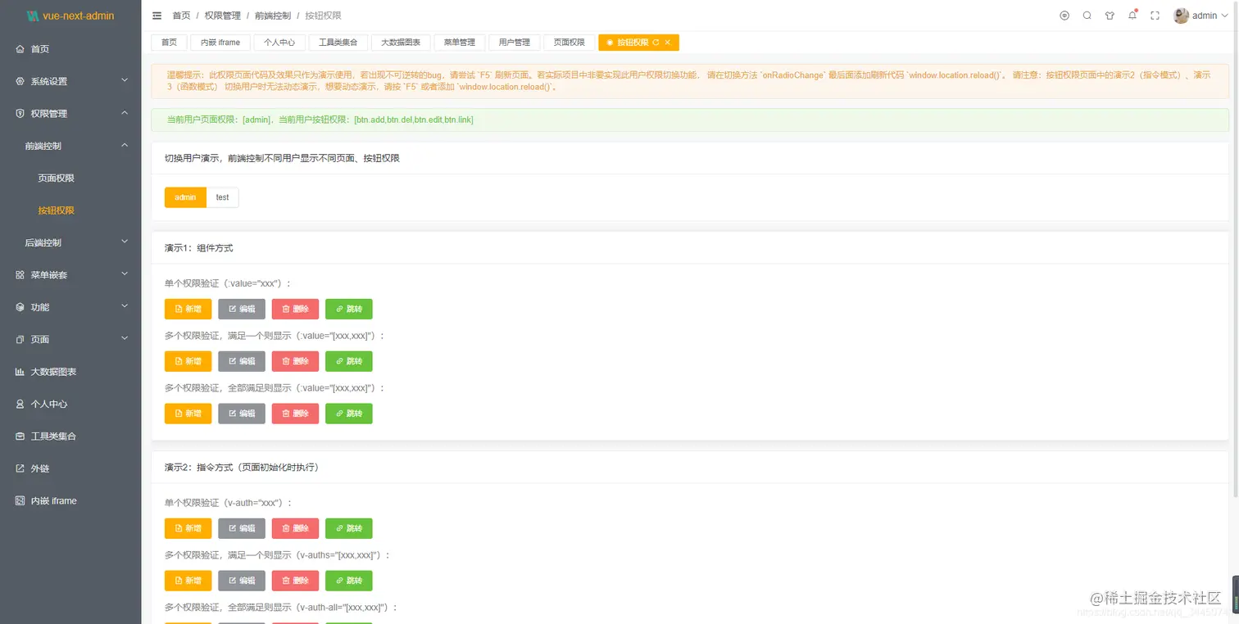
Task: Click 删除 under single :value validation
Action: tap(295, 309)
